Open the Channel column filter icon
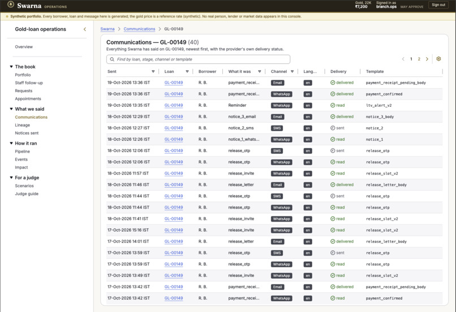The width and height of the screenshot is (456, 312). click(x=292, y=71)
